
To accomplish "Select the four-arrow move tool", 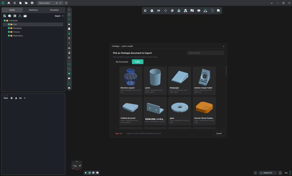I will click(x=166, y=11).
